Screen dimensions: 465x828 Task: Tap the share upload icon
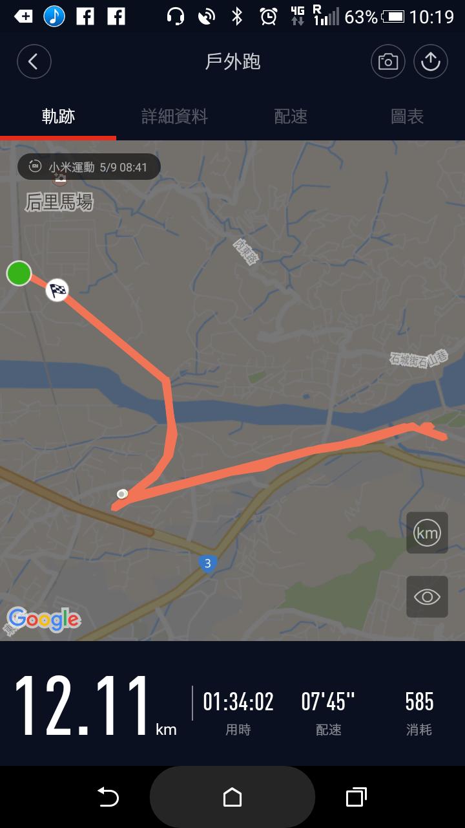(x=430, y=62)
